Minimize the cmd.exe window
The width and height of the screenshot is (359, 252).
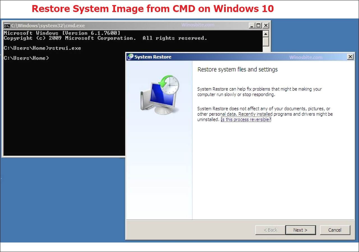click(252, 25)
